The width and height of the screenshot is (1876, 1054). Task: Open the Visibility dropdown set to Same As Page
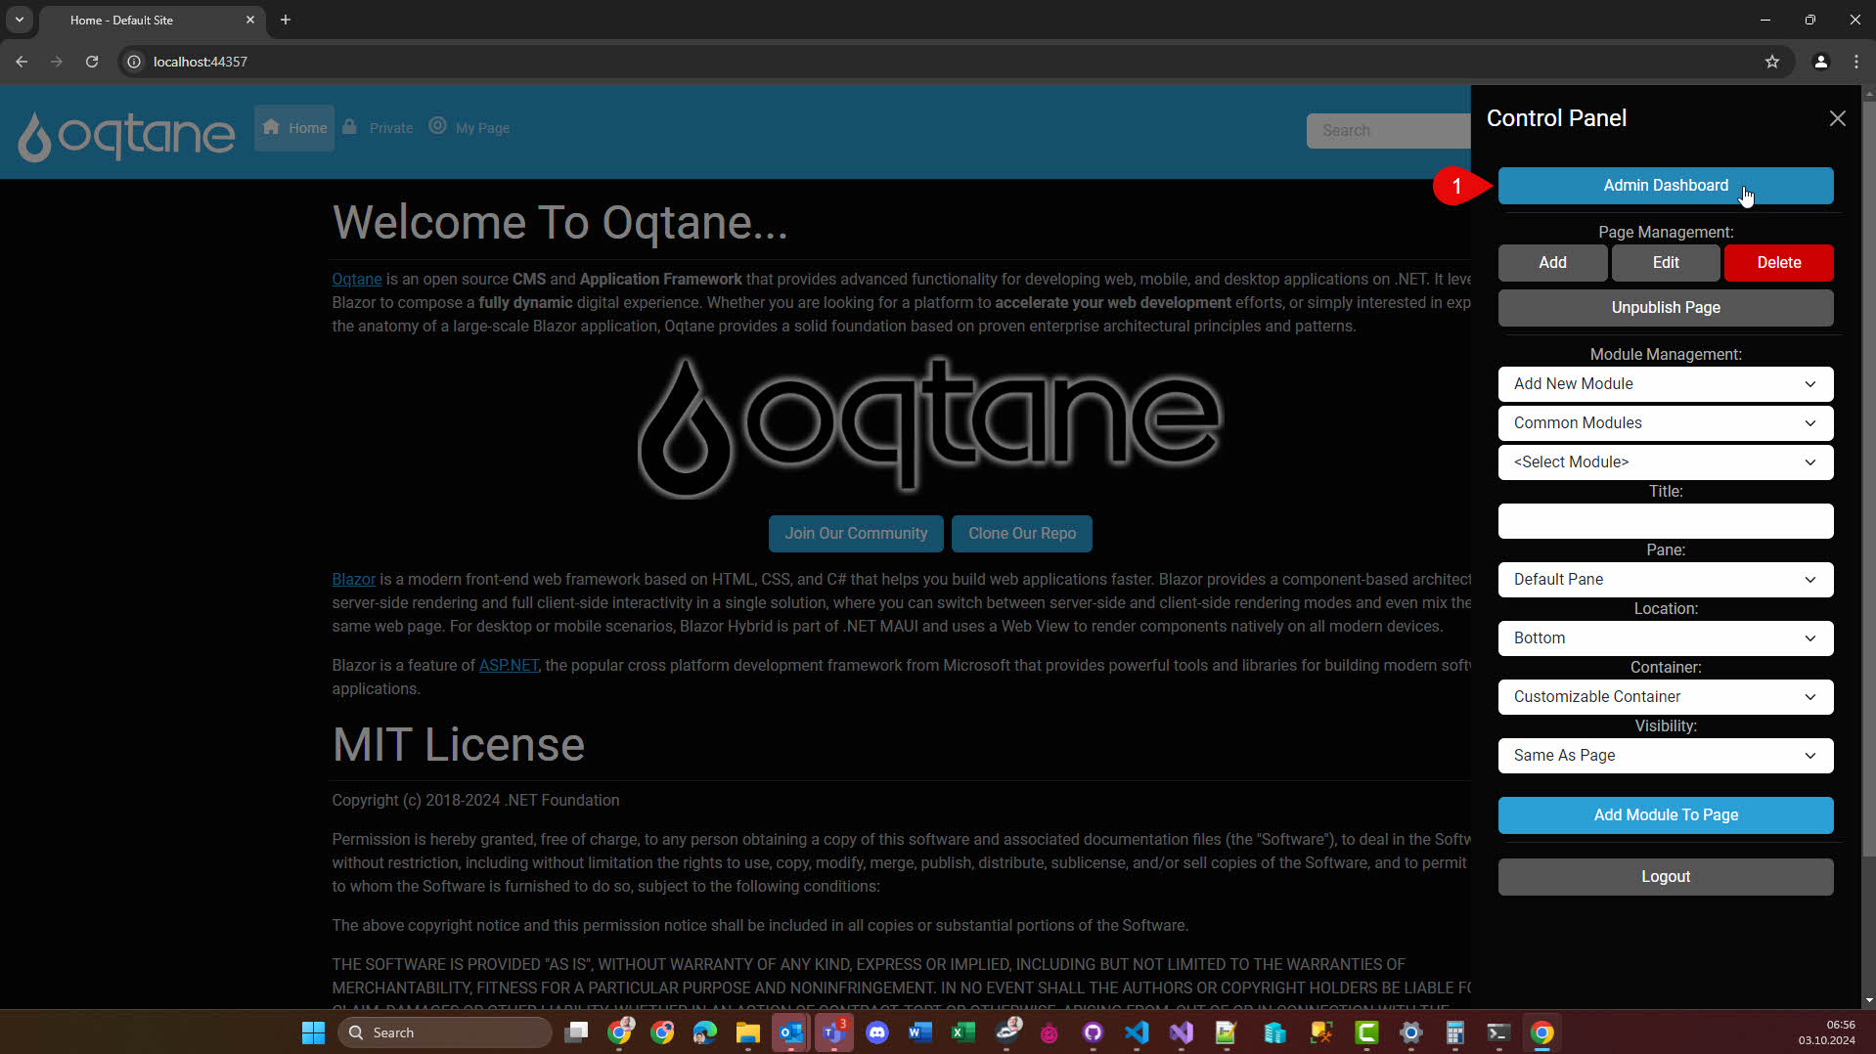click(x=1665, y=756)
